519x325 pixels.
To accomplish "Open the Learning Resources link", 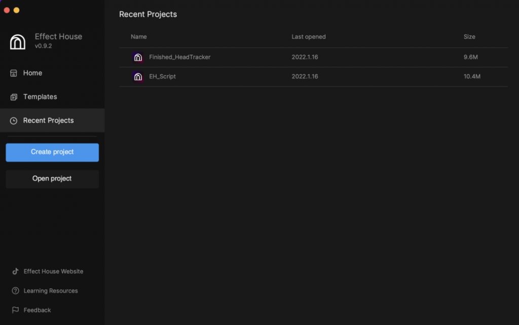I will coord(51,291).
